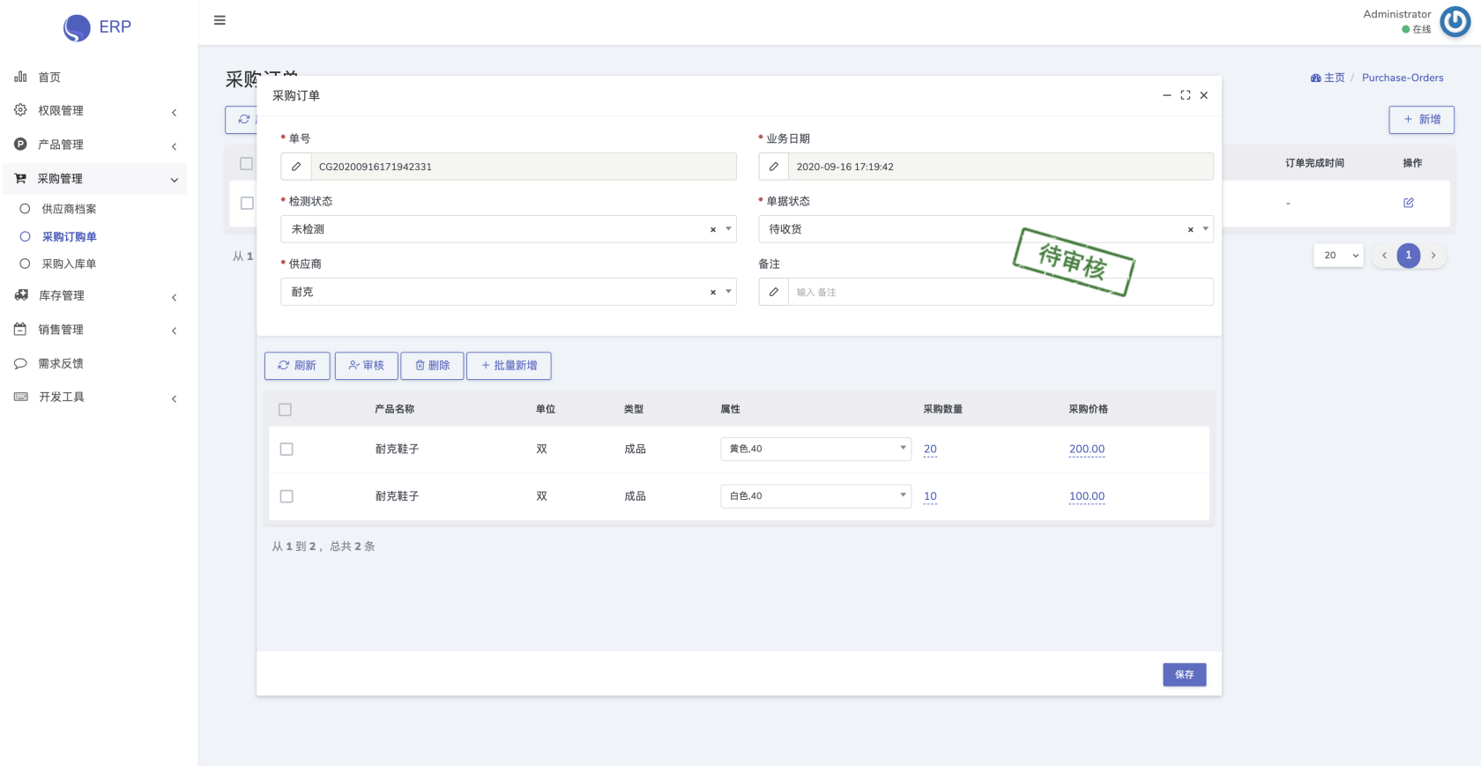Viewport: 1481px width, 766px height.
Task: Click the pencil icon beside 业务日期 field
Action: click(774, 167)
